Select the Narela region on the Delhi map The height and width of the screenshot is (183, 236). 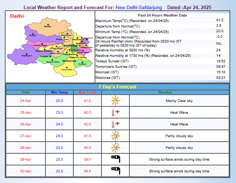pyautogui.click(x=47, y=26)
